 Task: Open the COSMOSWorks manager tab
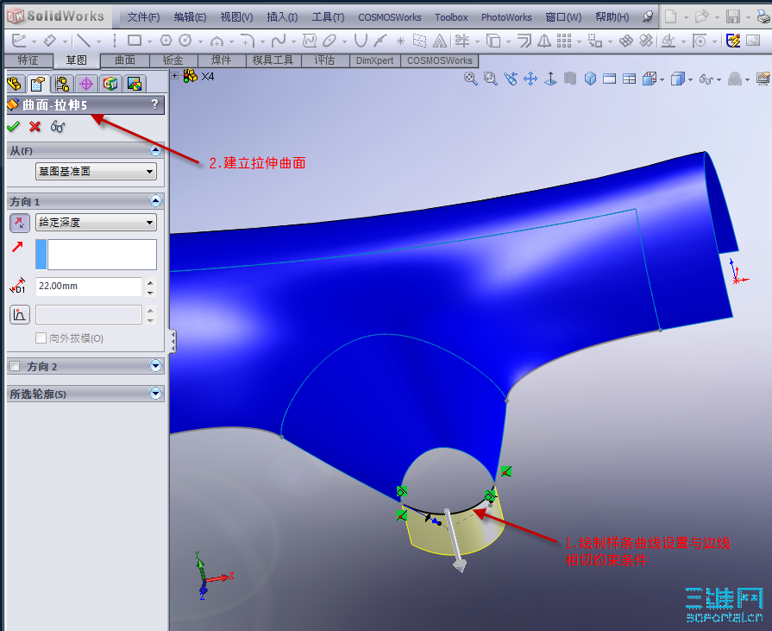click(x=110, y=84)
